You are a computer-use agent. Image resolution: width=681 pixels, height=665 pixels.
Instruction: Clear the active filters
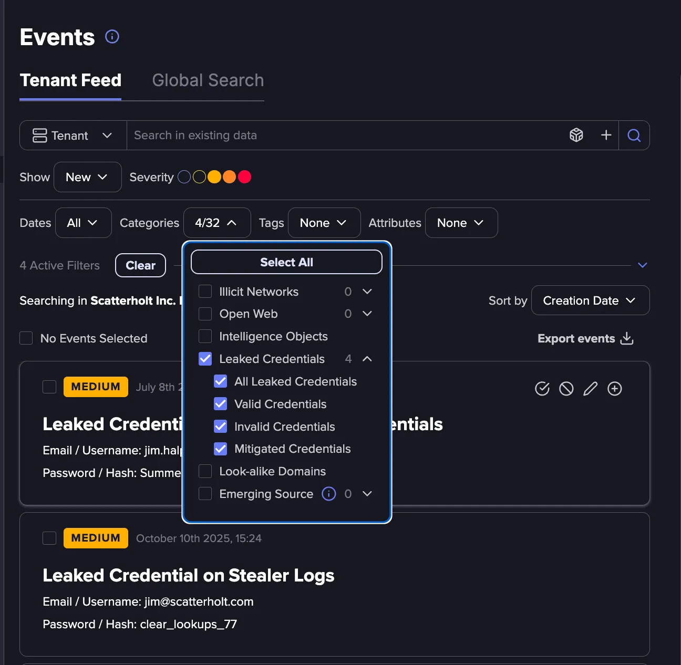click(x=141, y=265)
